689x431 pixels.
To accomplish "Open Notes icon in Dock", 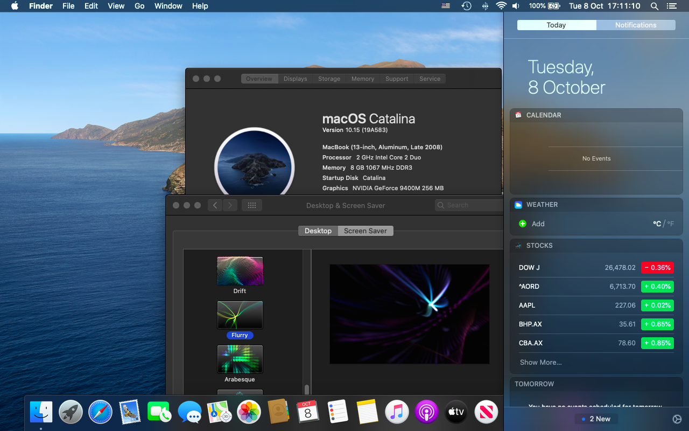I will 367,412.
